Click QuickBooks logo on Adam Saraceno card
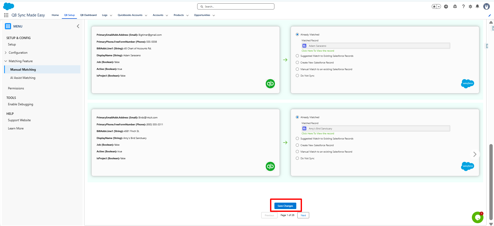 pos(270,84)
